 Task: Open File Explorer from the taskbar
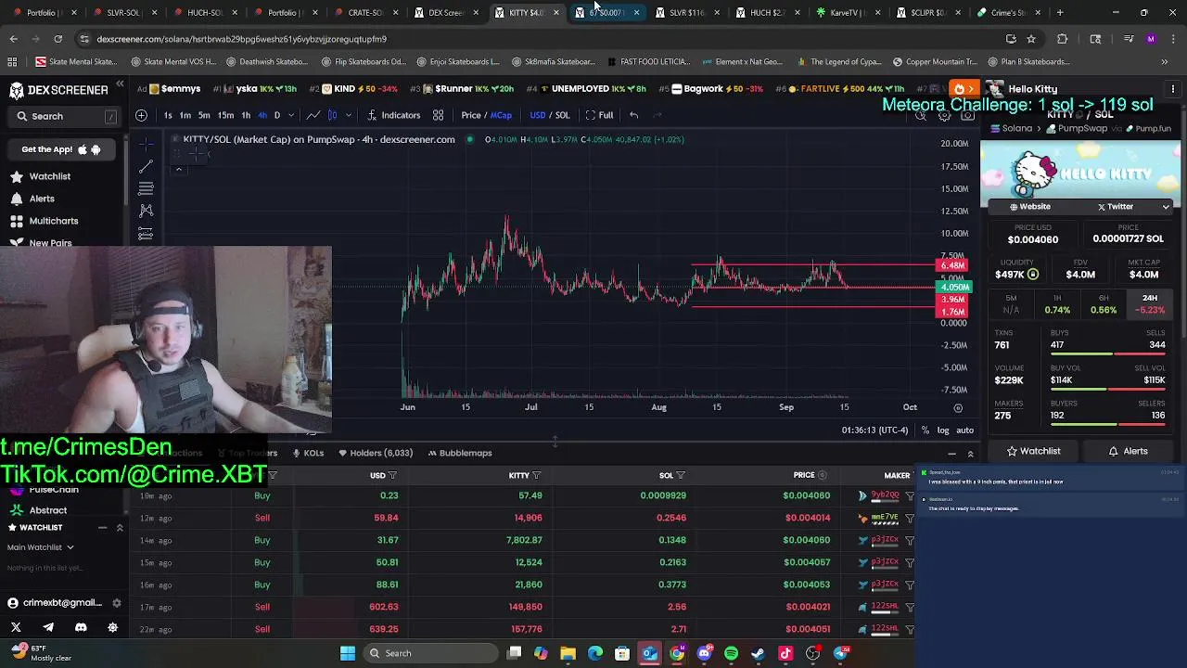click(x=568, y=653)
